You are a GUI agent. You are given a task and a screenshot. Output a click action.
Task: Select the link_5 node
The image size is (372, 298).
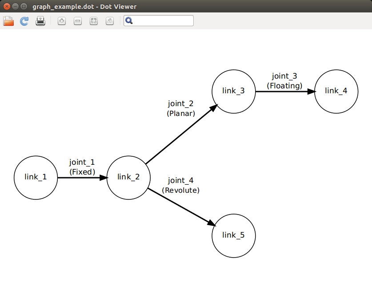pyautogui.click(x=233, y=235)
